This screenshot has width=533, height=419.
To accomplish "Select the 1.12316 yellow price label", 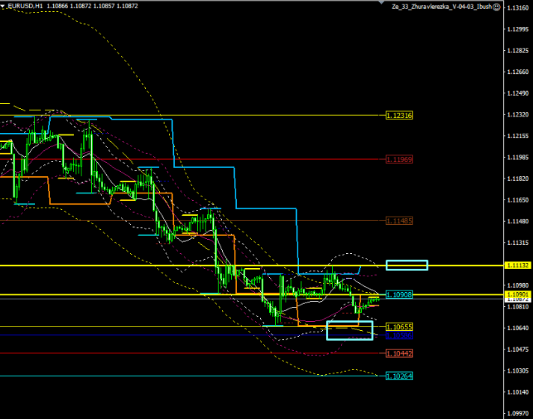I will tap(400, 115).
